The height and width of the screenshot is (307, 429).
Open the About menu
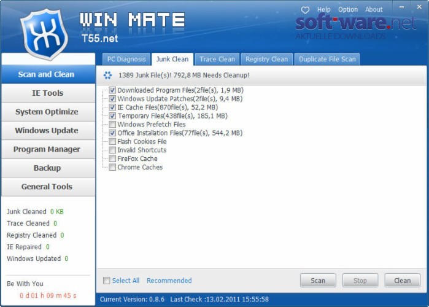(374, 10)
